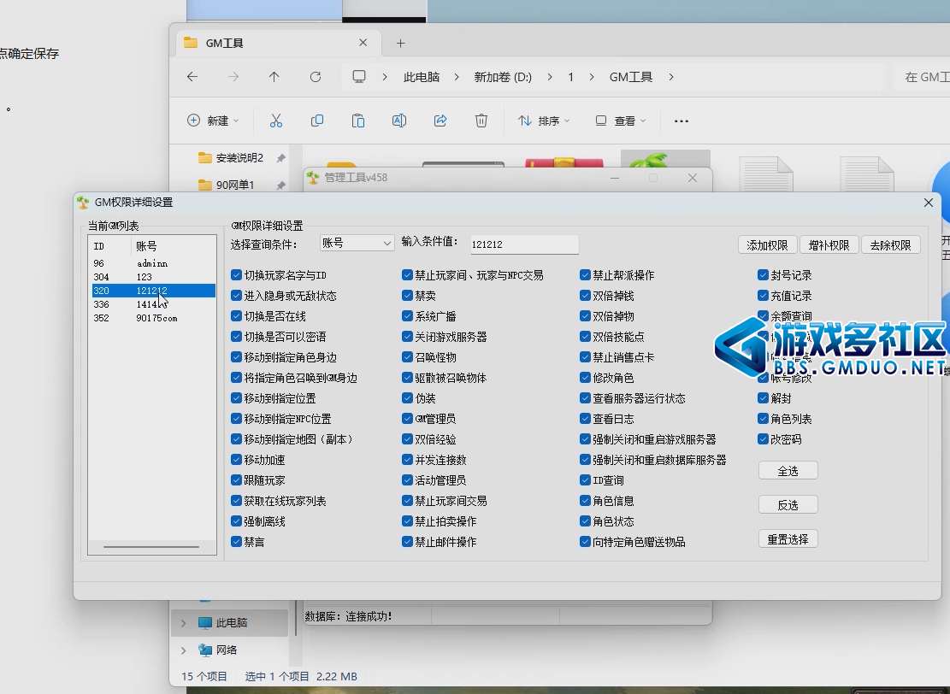Open the 90网单1 folder in sidebar
The height and width of the screenshot is (694, 950).
coord(227,185)
